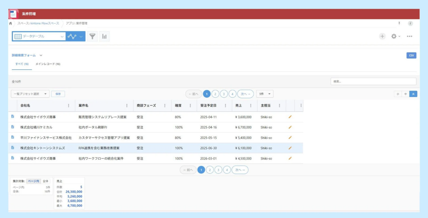This screenshot has width=428, height=218.
Task: Set aggregation target to 全体
Action: point(46,181)
